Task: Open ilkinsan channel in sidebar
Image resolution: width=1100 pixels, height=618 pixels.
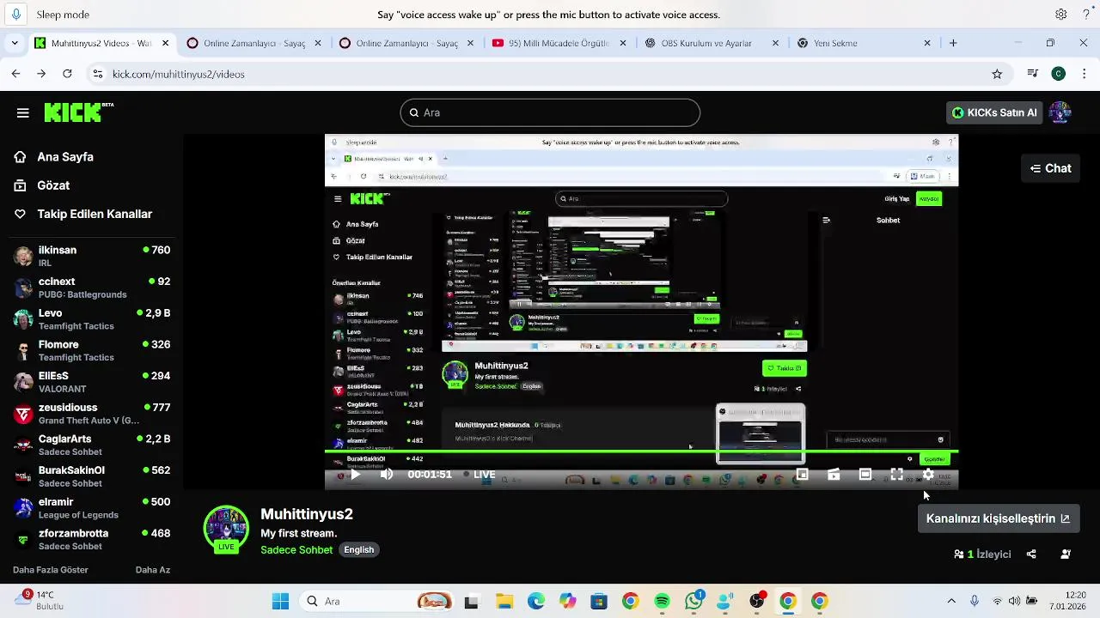Action: point(92,256)
